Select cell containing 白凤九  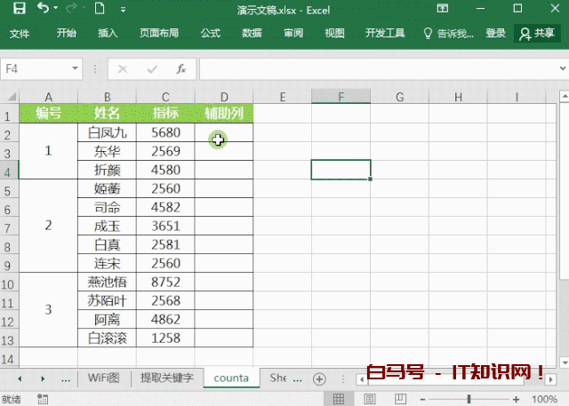tap(107, 132)
